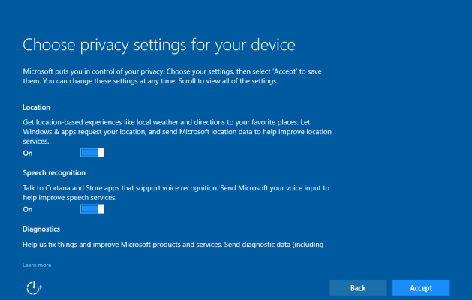Go back with the Back button

point(358,288)
